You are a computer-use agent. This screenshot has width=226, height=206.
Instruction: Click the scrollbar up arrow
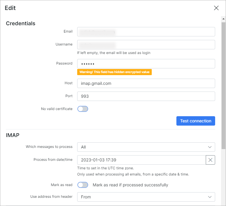[223, 19]
